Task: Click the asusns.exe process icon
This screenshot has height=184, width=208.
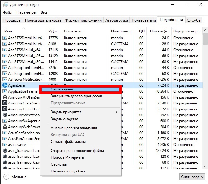Action: click(5, 145)
